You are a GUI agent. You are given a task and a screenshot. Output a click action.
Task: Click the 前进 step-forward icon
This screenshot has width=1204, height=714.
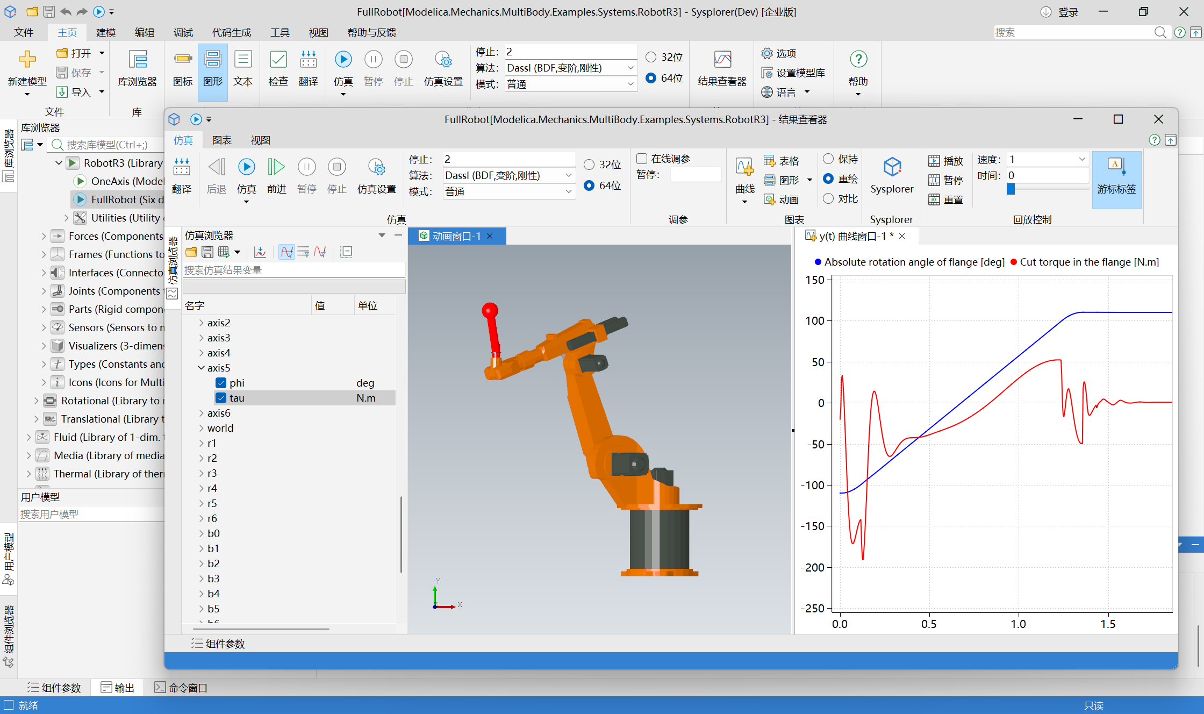click(276, 168)
